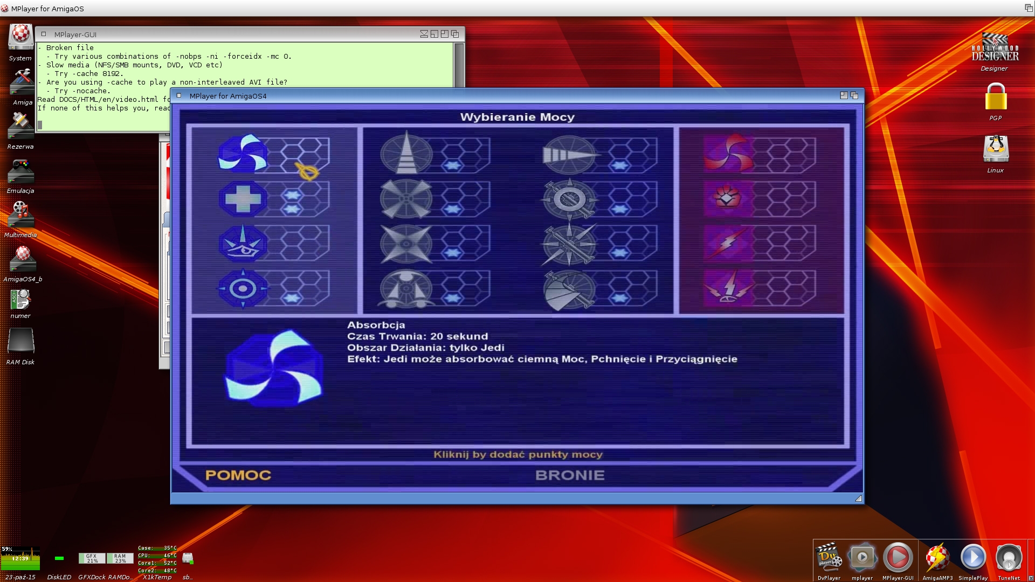
Task: Select the dark side Grip fist icon
Action: click(728, 199)
